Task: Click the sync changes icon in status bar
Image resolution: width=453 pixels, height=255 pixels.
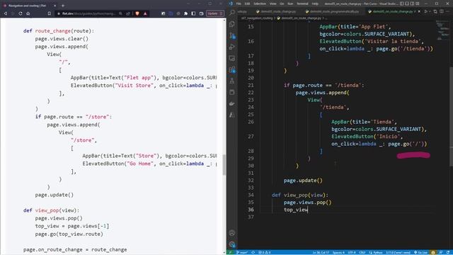Action: (253, 252)
